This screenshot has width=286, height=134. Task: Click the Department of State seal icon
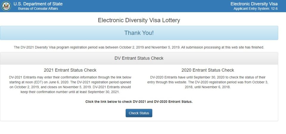(6, 6)
